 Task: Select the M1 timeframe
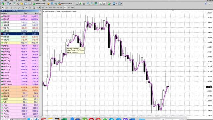(43, 8)
